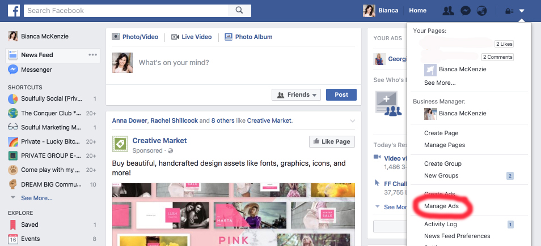Click the 8 others link
The width and height of the screenshot is (541, 246).
point(223,121)
